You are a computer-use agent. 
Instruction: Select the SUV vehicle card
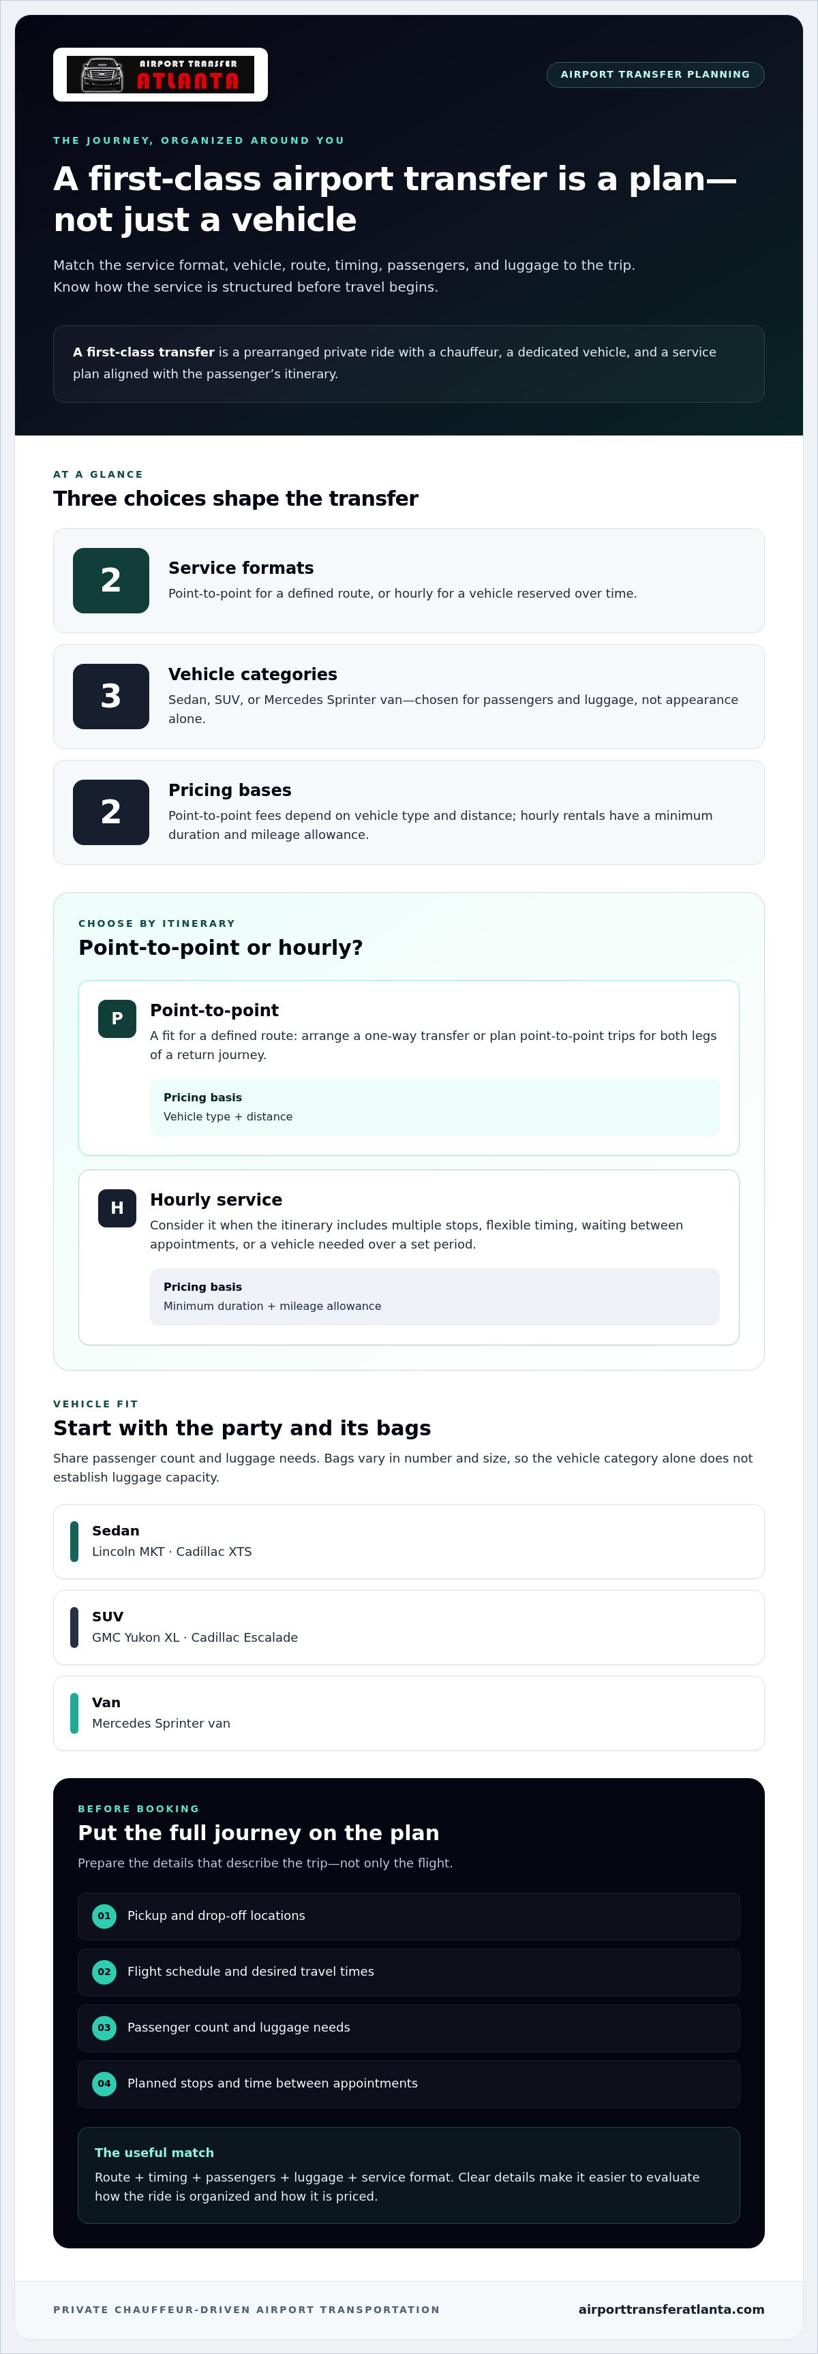coord(408,1627)
